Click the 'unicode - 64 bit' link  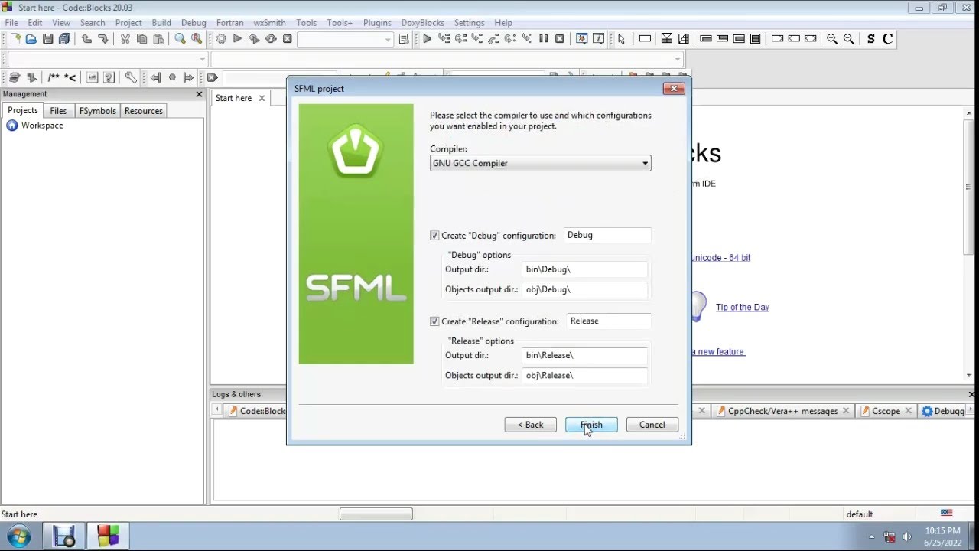(x=720, y=258)
